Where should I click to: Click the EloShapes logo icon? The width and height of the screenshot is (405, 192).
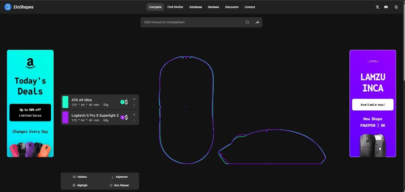tap(7, 7)
